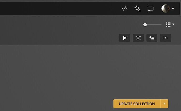Click empty area of the playback toolbar strip

[58, 38]
